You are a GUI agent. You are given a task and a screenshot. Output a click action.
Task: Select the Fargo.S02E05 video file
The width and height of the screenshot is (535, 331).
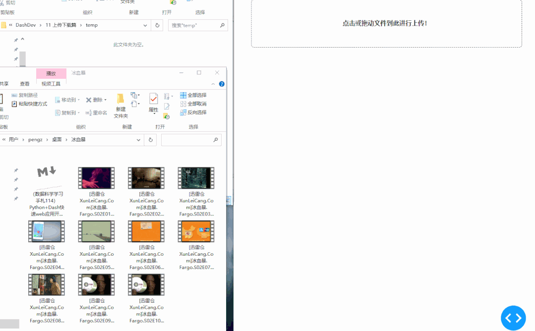pos(97,245)
